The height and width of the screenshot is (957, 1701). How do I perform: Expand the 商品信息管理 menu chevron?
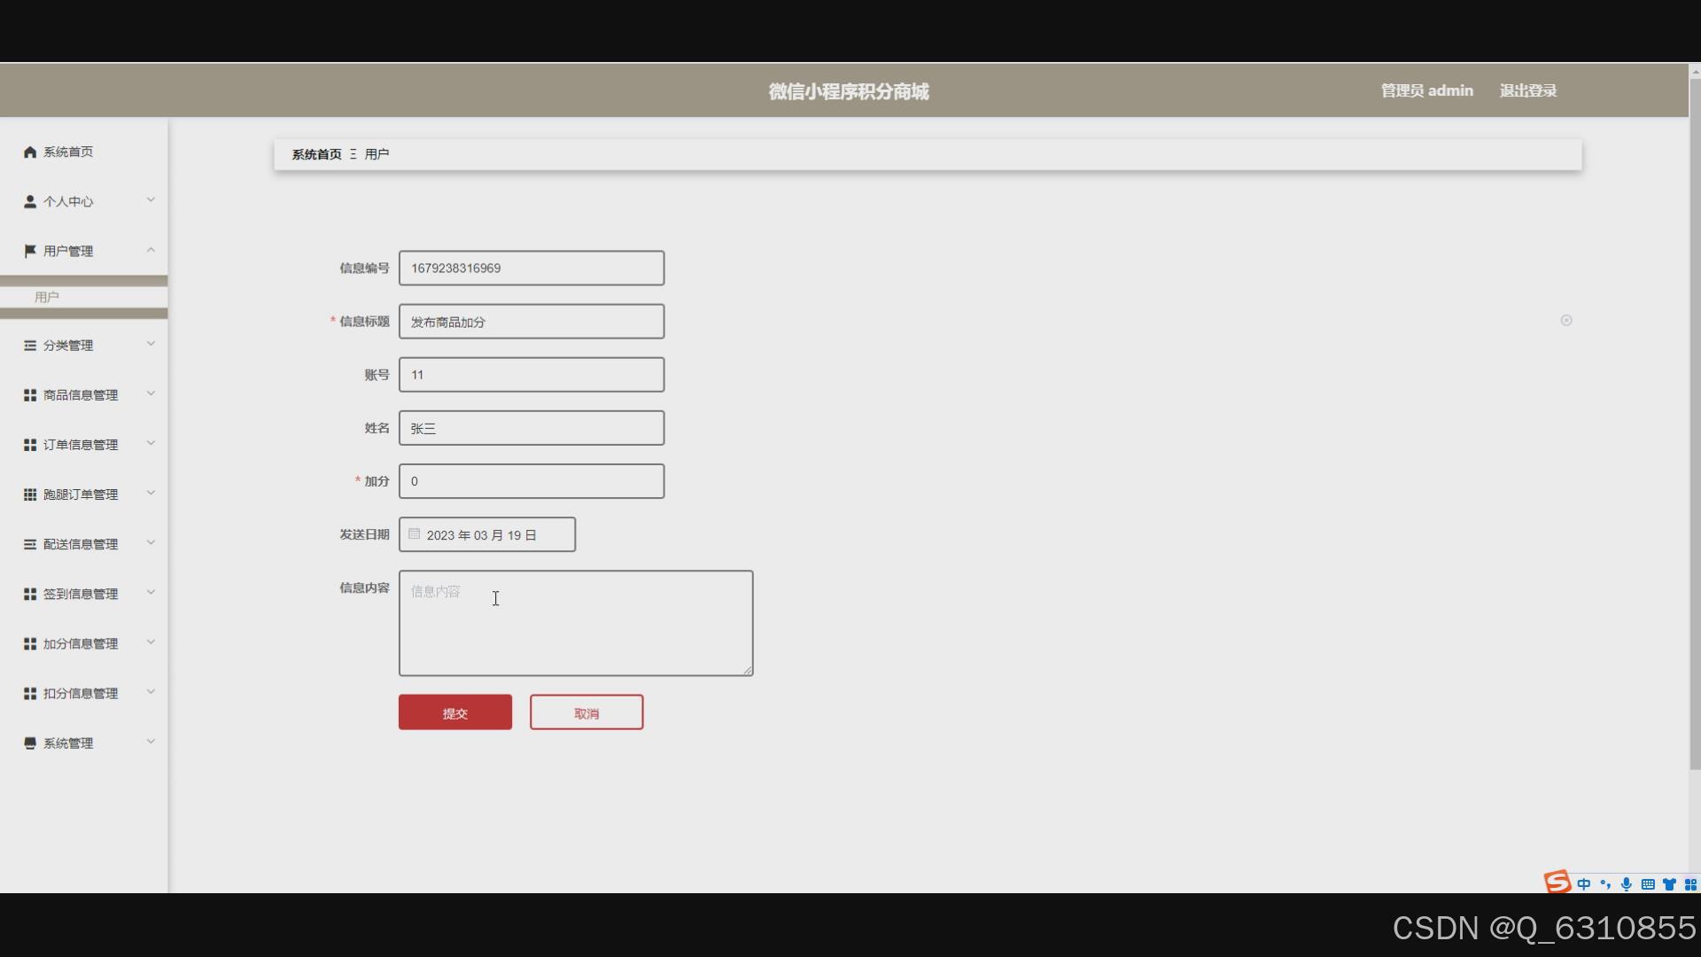pos(151,393)
